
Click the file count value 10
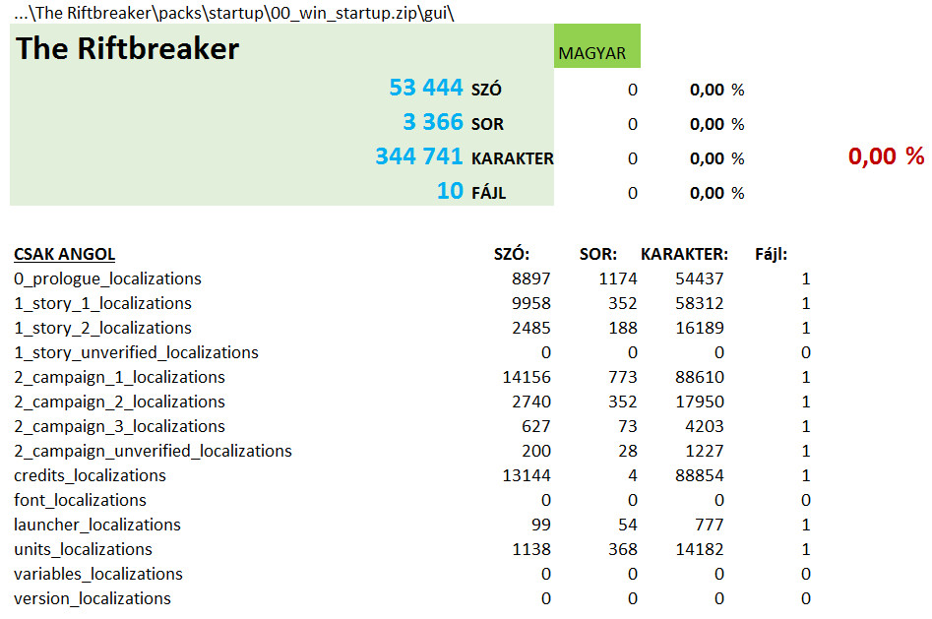450,191
